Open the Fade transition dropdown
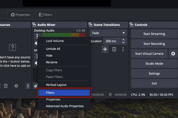The height and width of the screenshot is (118, 178). [x=108, y=33]
